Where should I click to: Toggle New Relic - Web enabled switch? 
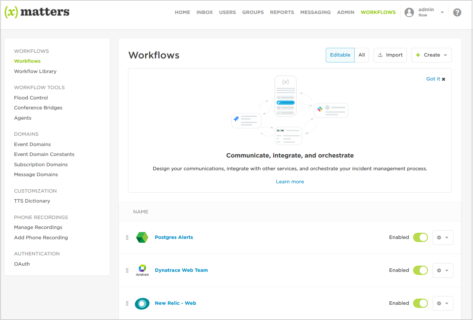coord(421,303)
